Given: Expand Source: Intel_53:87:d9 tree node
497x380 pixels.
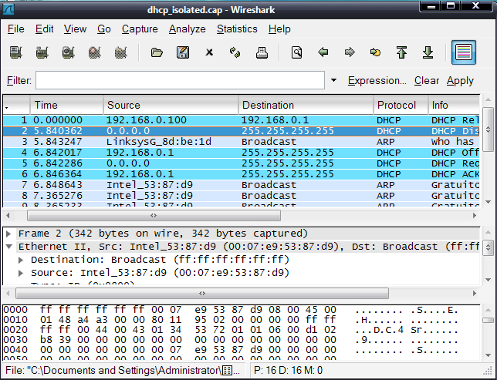Looking at the screenshot, I should (21, 273).
